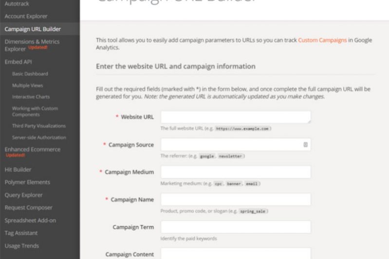389x259 pixels.
Task: Click the Website URL input field
Action: (236, 117)
